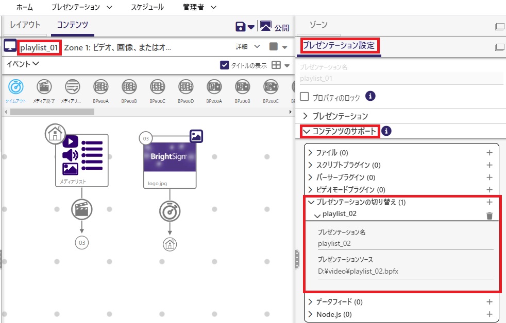Expand the データフィード section

pos(335,302)
